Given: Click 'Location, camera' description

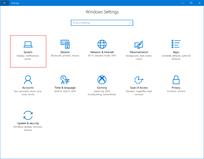Looking at the screenshot, I should (x=176, y=91).
